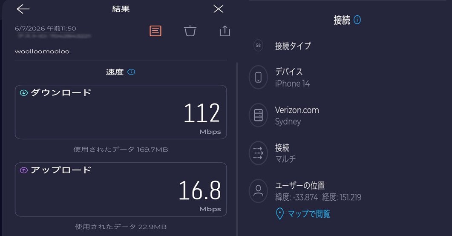This screenshot has height=236, width=452.
Task: Close the 結果 results screen
Action: pyautogui.click(x=218, y=9)
